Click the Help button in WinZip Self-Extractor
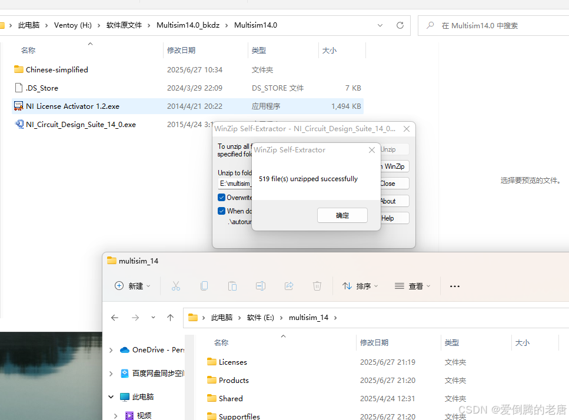Image resolution: width=569 pixels, height=420 pixels. tap(394, 218)
